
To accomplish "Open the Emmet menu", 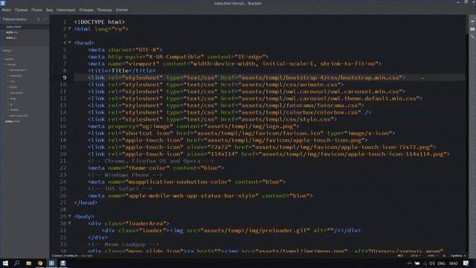I will click(x=122, y=10).
